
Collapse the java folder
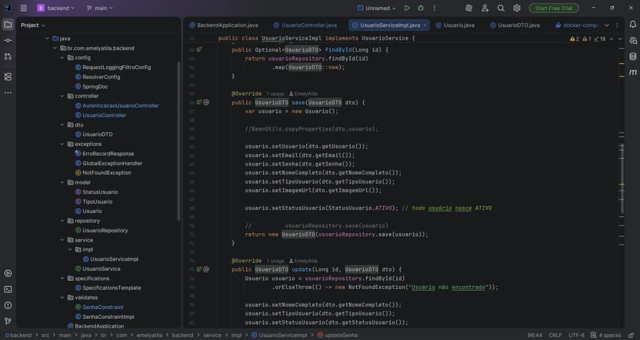coord(47,39)
